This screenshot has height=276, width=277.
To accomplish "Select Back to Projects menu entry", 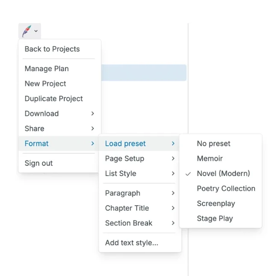I will [52, 49].
